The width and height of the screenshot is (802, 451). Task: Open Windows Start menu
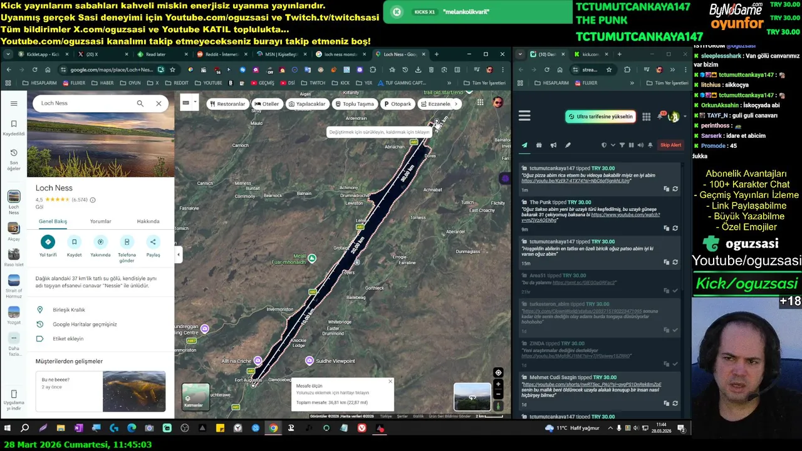pos(8,428)
